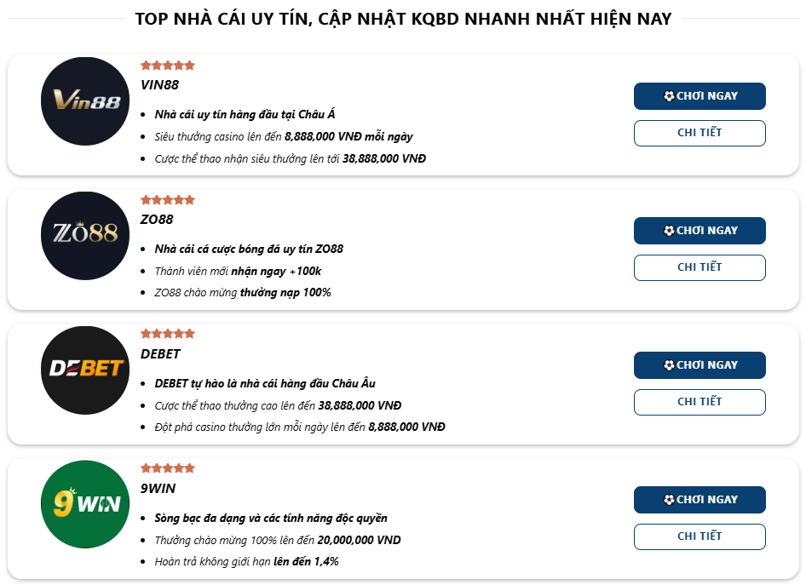Click the DEBET title text

point(160,354)
